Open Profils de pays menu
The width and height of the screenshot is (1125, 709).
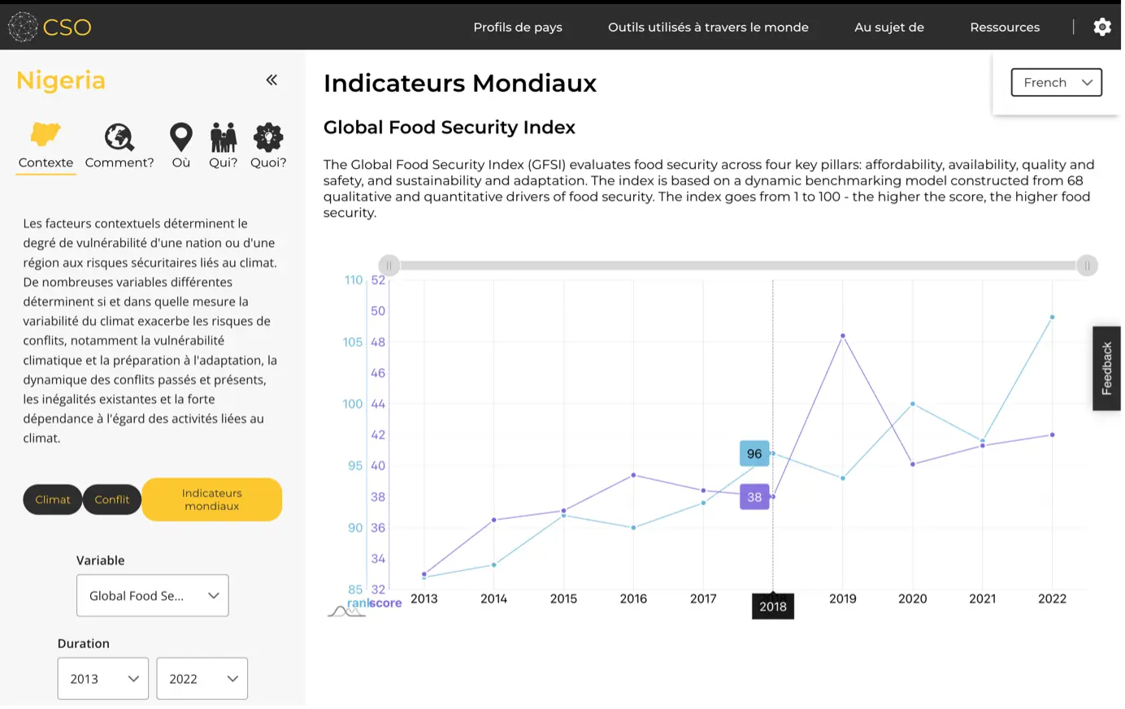coord(518,27)
